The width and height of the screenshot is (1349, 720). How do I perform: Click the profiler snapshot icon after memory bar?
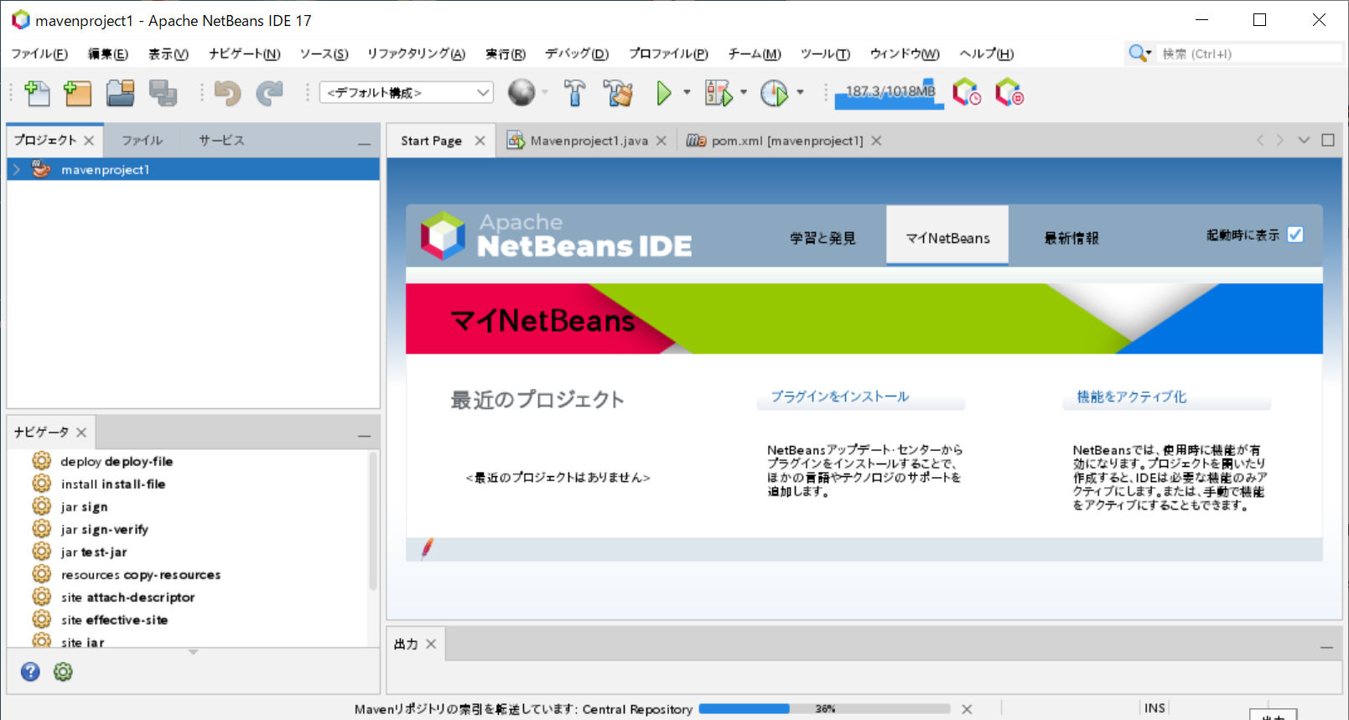pyautogui.click(x=966, y=92)
